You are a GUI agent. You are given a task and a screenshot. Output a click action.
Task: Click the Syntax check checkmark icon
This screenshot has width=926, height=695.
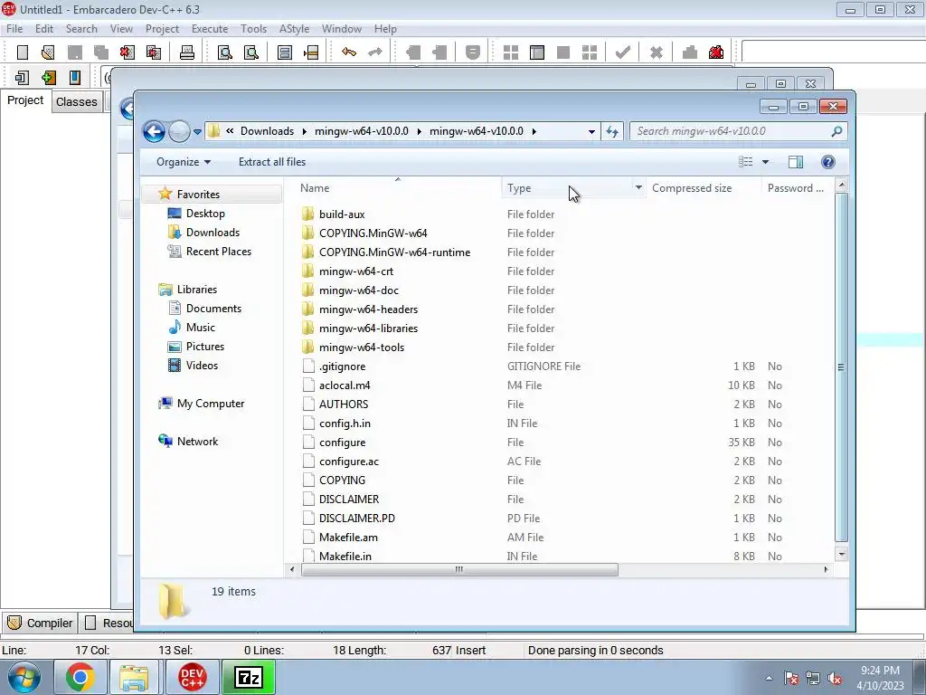(622, 52)
